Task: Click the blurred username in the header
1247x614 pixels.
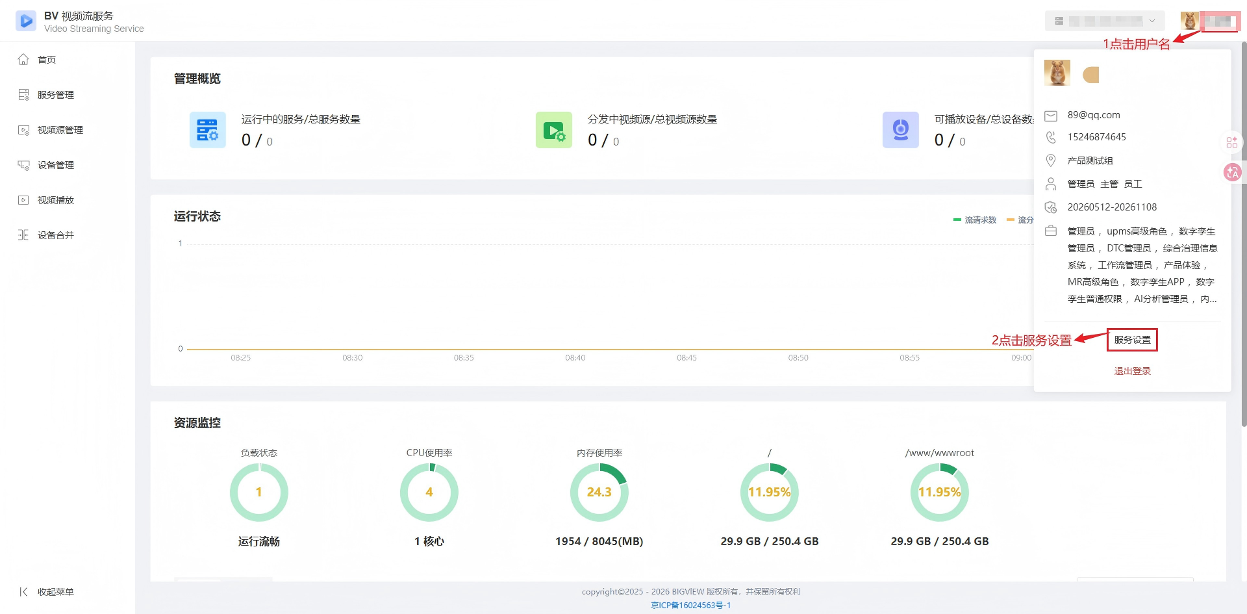Action: (x=1220, y=21)
